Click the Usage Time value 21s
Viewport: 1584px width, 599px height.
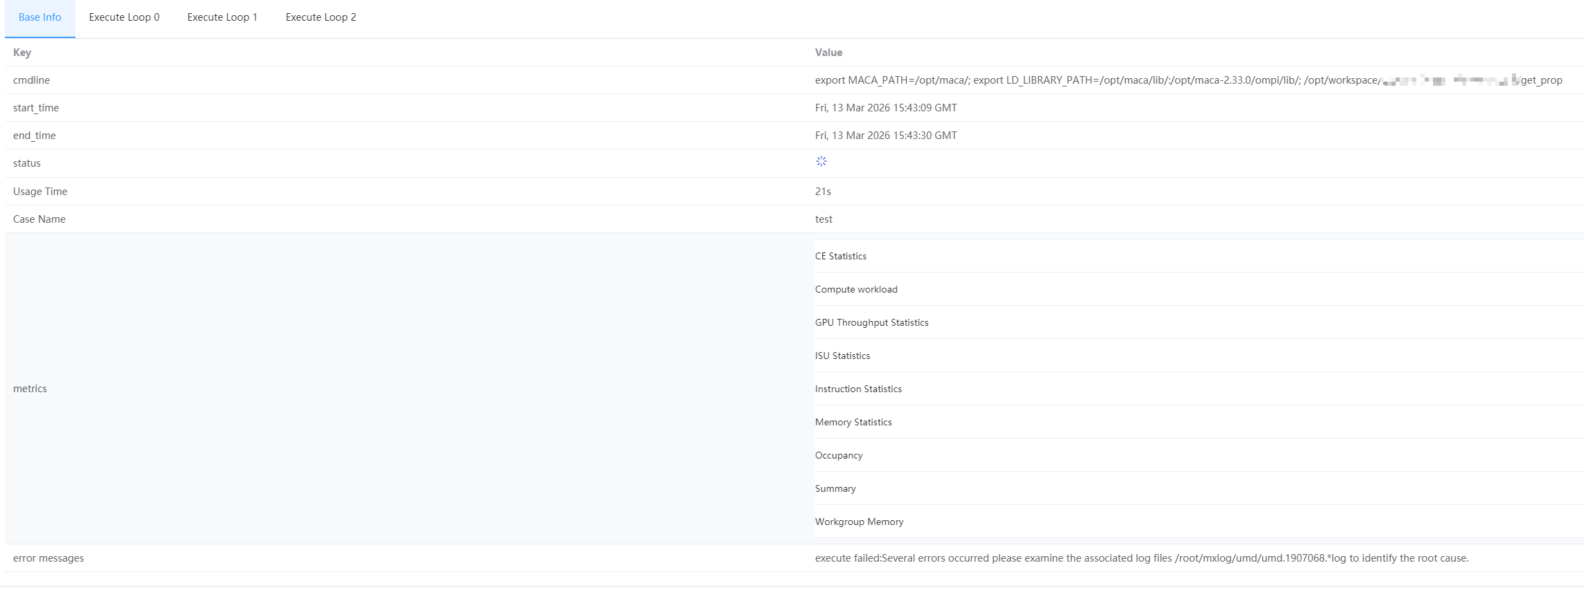click(x=823, y=192)
